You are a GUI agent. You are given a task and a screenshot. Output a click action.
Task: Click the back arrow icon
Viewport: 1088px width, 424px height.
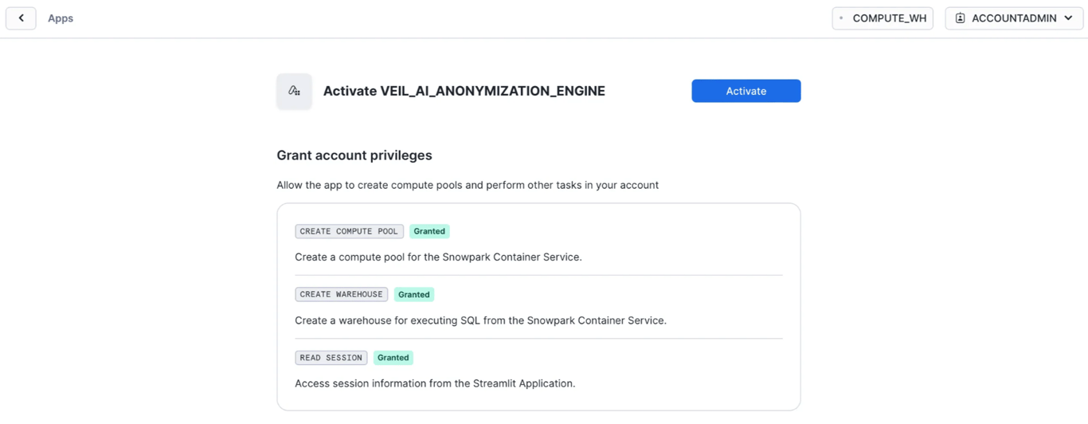coord(21,18)
